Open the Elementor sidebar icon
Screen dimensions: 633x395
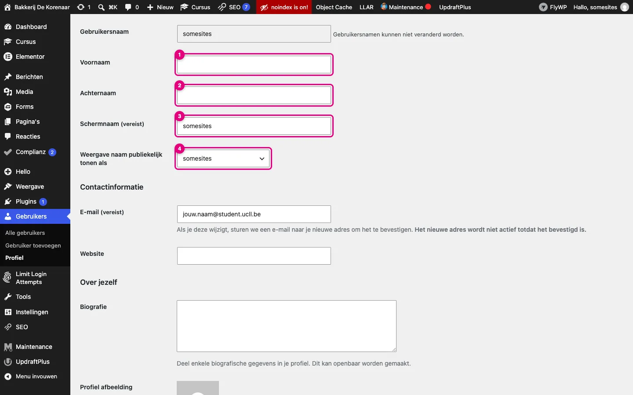[7, 57]
